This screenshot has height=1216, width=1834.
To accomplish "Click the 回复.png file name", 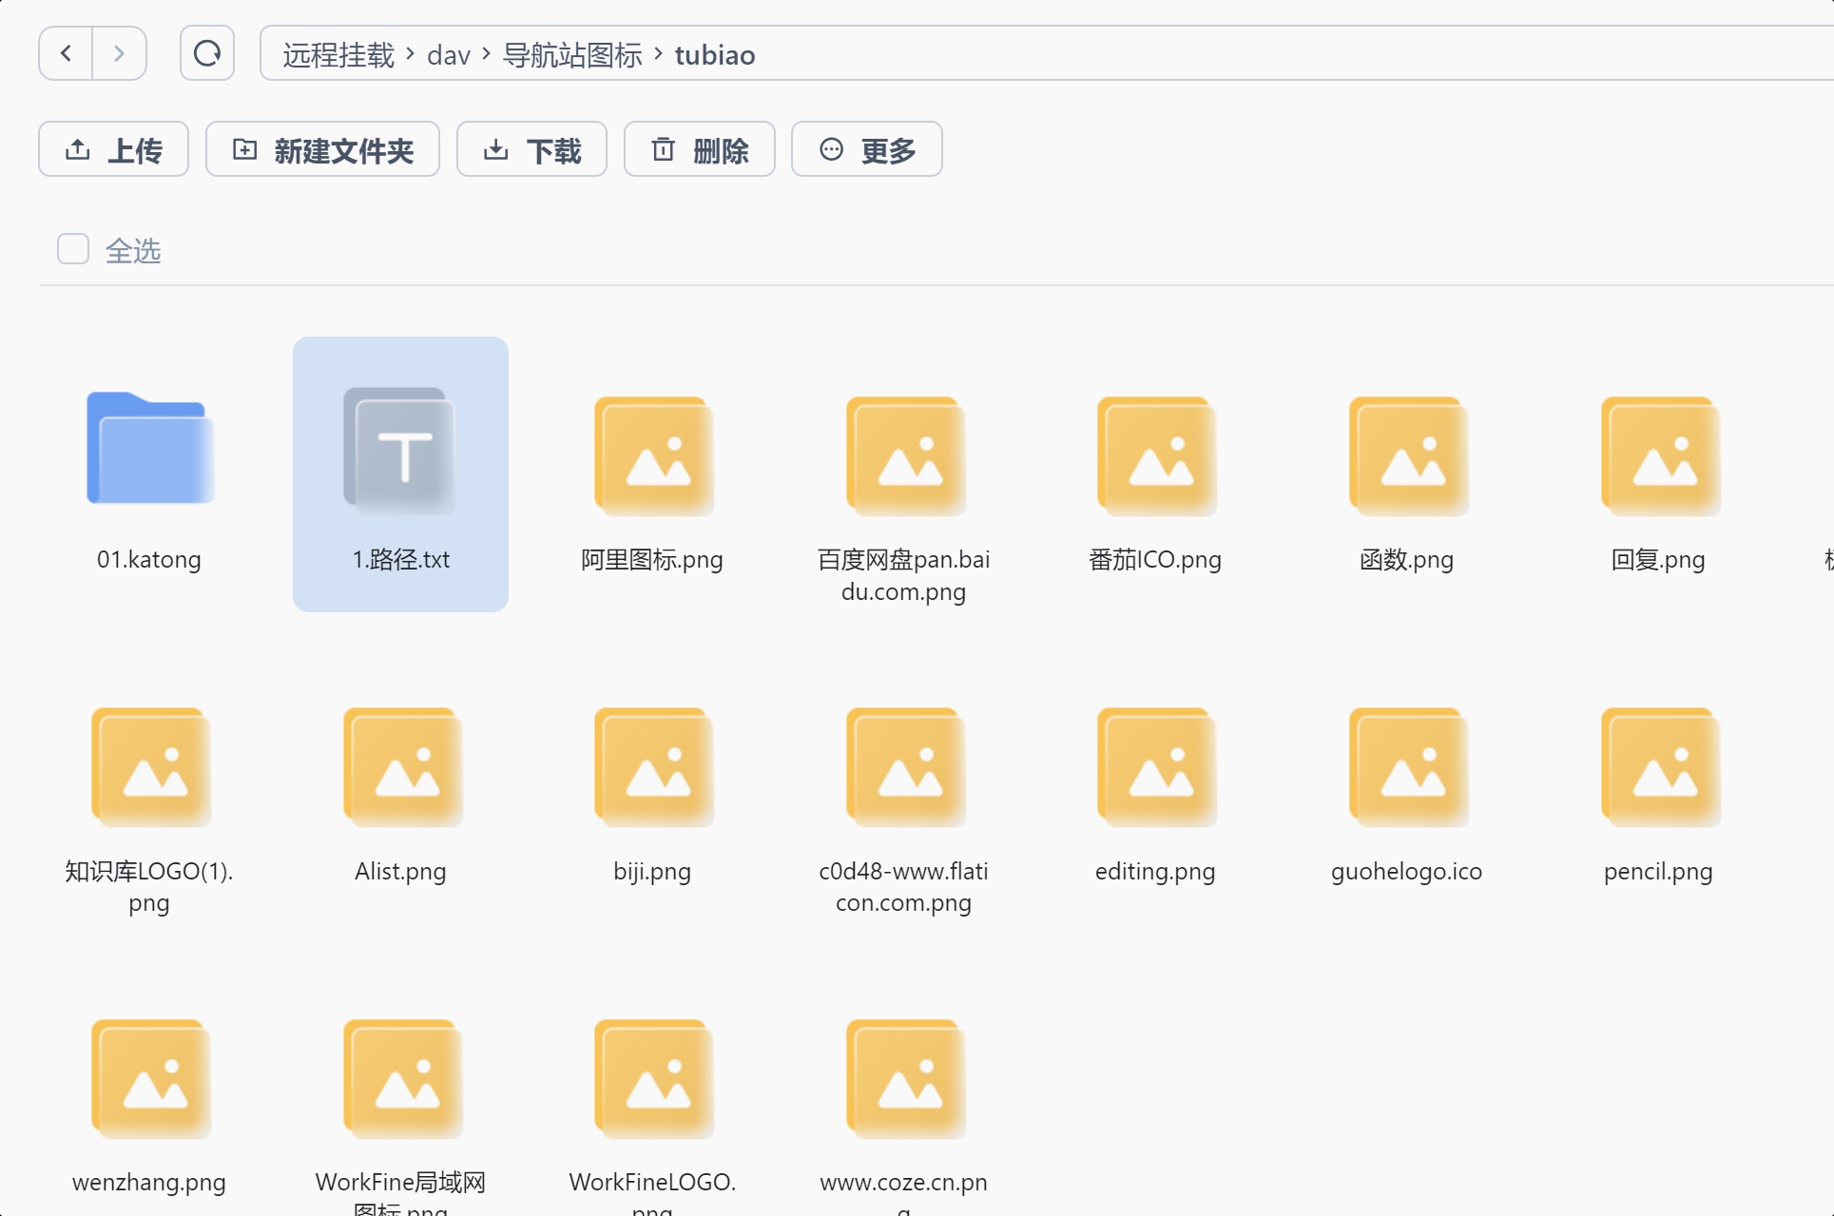I will 1658,560.
